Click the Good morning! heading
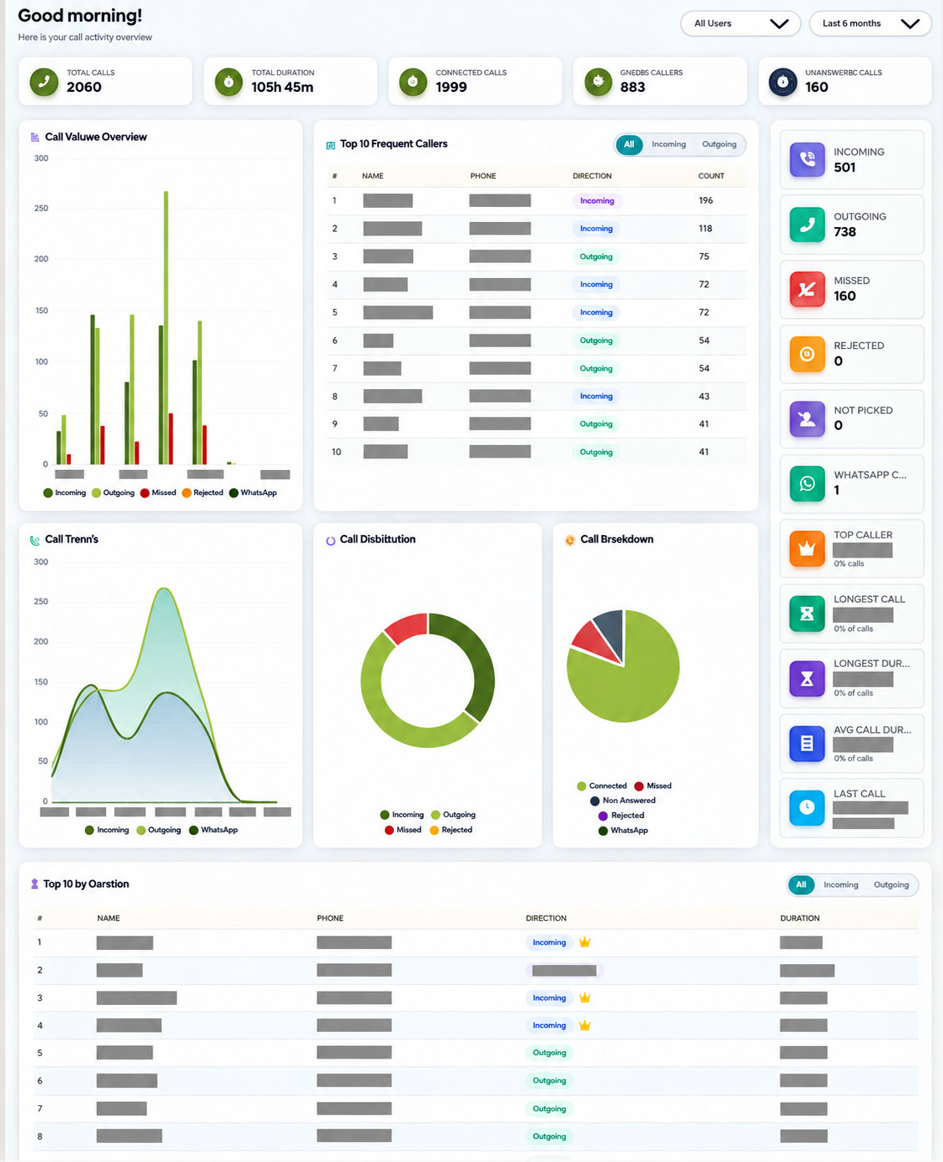943x1162 pixels. [x=80, y=16]
